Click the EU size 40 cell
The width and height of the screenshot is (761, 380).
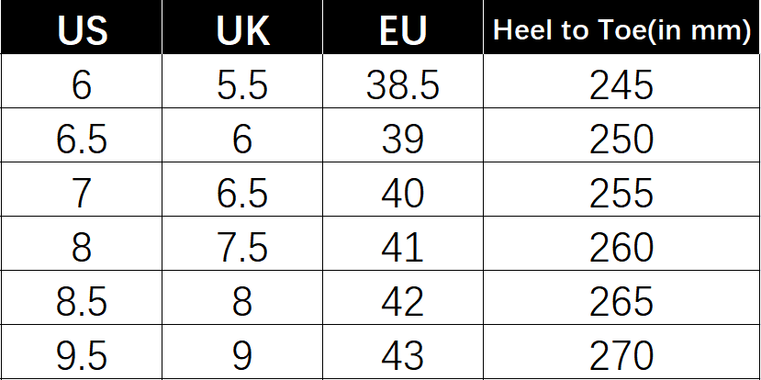coord(403,189)
